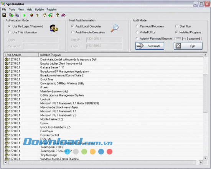Select the Mozilla Firefox (1.5) list row
Viewport: 211px width, 169px height.
click(104, 119)
